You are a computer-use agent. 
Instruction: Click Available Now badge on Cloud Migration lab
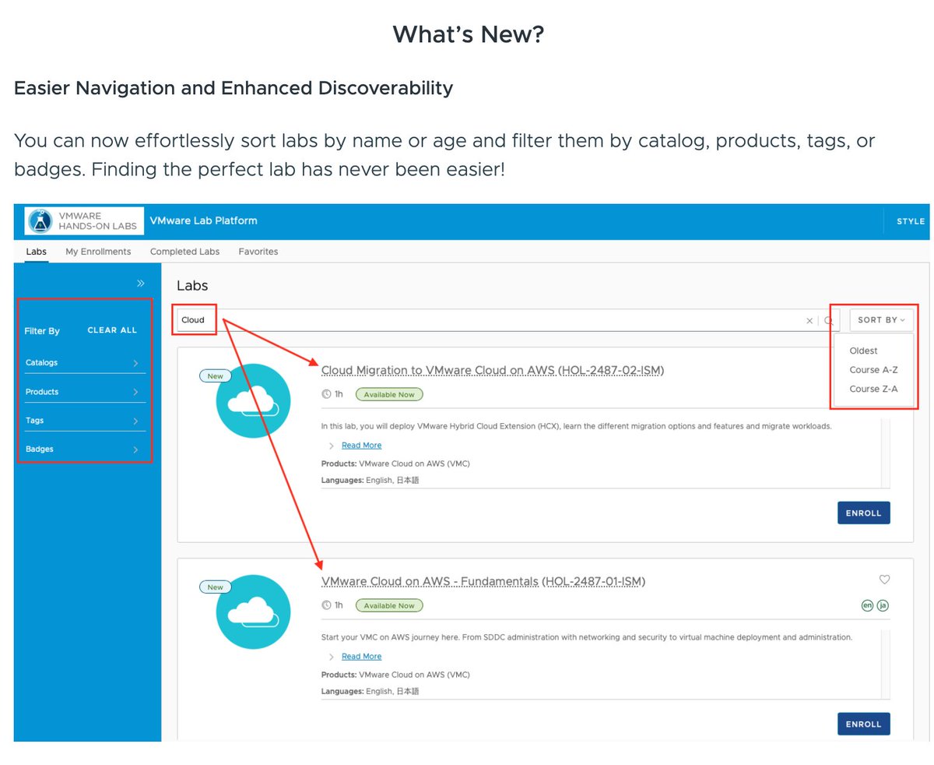(389, 394)
